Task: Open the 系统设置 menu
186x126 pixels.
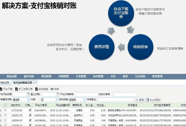Action: [x=12, y=76]
